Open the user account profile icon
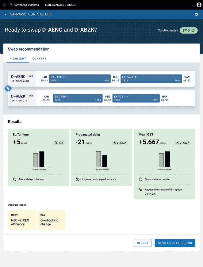The height and width of the screenshot is (267, 203). [x=199, y=5]
